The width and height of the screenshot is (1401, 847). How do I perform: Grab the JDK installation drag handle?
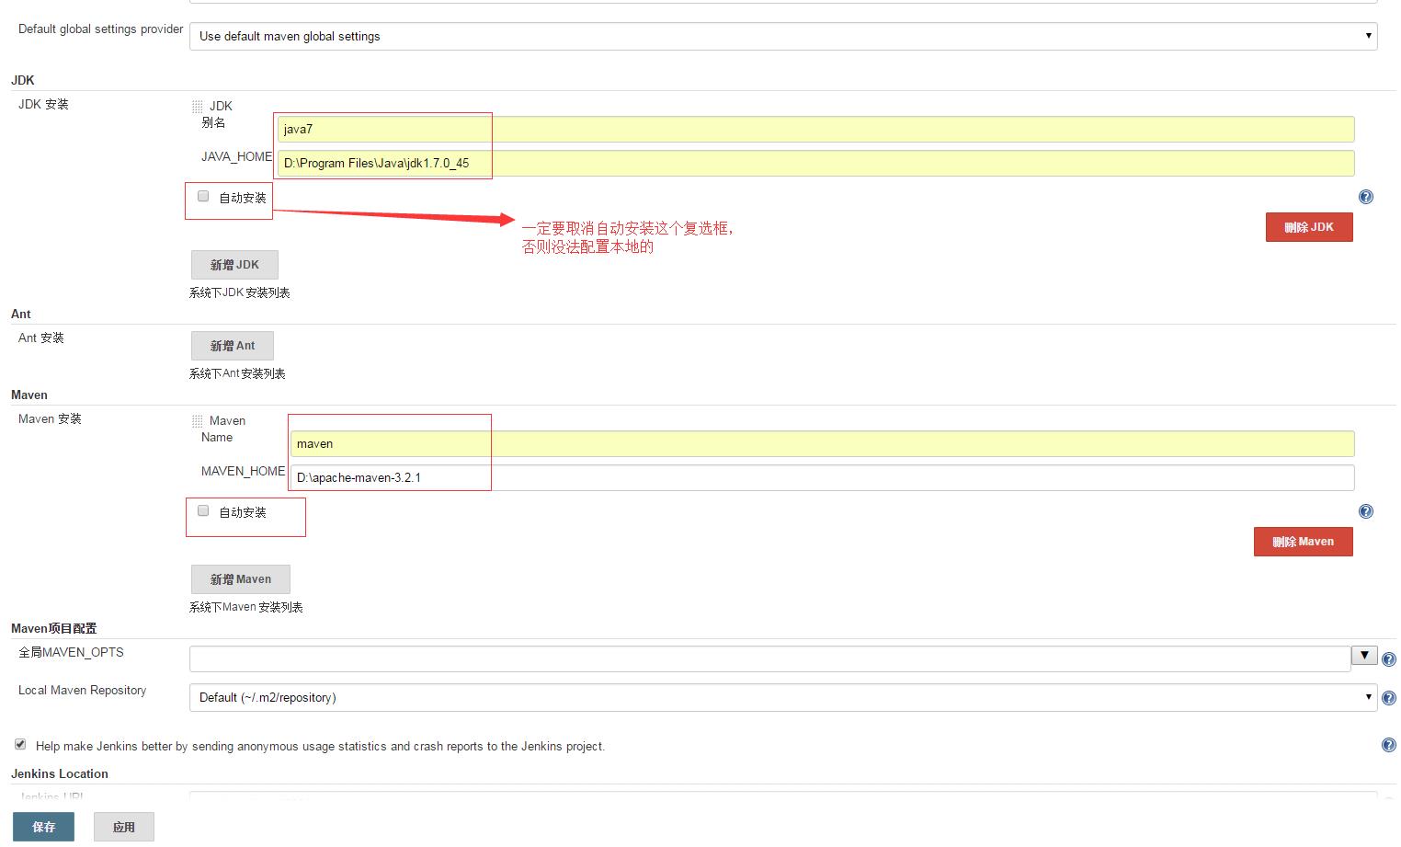point(197,107)
